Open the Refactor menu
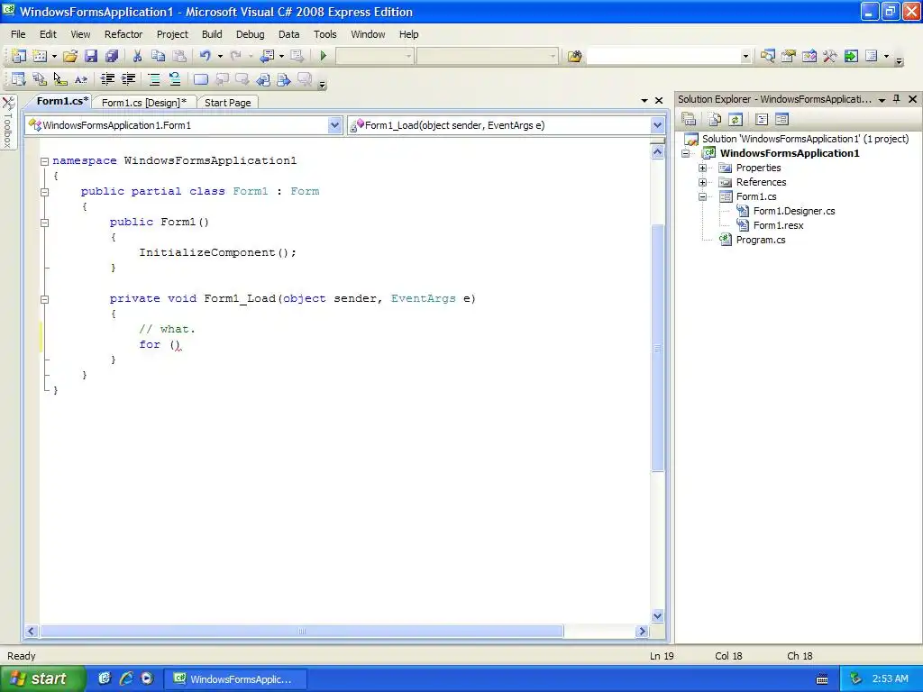 tap(123, 34)
